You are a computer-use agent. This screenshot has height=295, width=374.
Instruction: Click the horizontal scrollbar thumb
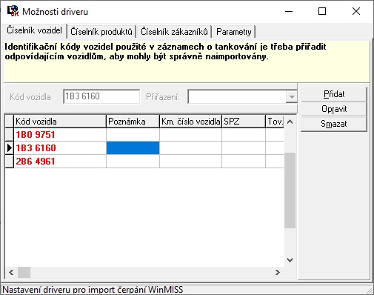point(24,272)
